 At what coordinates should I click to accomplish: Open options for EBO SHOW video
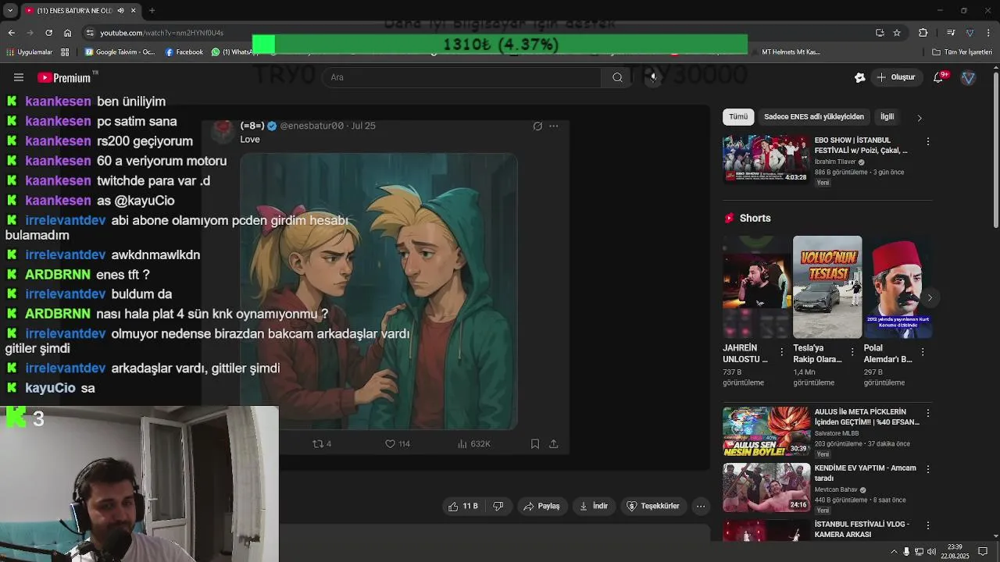pos(927,141)
